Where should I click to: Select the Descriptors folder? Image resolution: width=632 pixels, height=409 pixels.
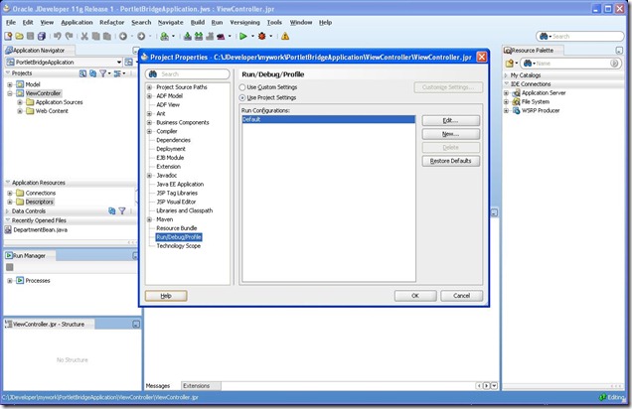coord(39,202)
